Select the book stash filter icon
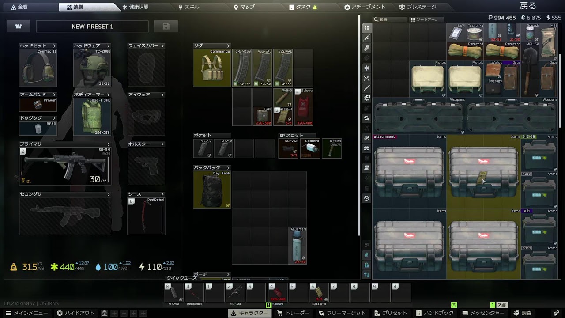Image resolution: width=565 pixels, height=318 pixels. pos(366,168)
